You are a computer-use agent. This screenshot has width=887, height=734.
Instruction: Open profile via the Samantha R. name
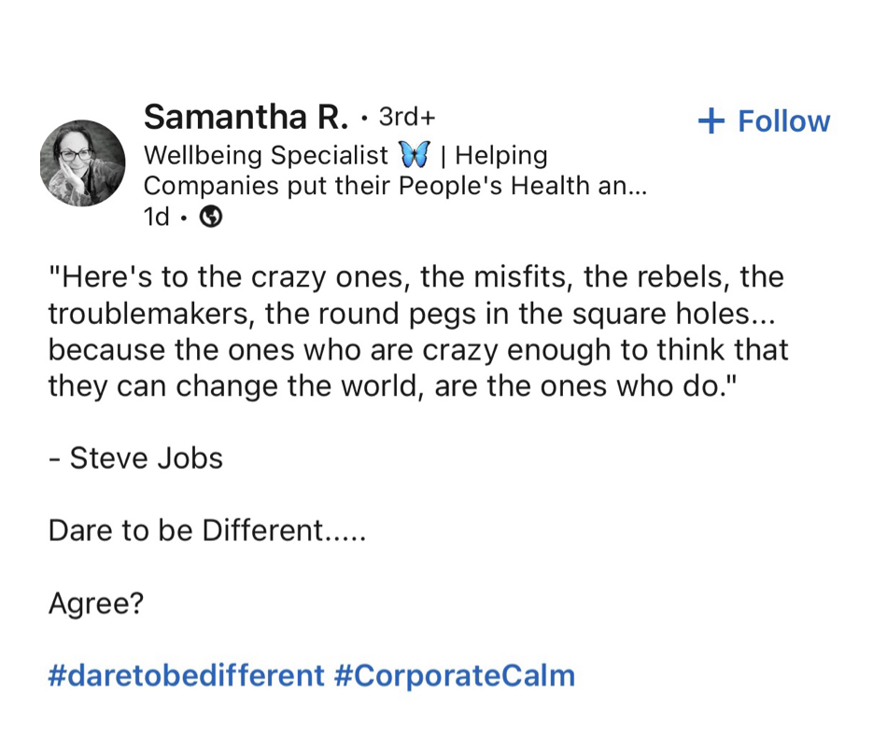pos(246,119)
